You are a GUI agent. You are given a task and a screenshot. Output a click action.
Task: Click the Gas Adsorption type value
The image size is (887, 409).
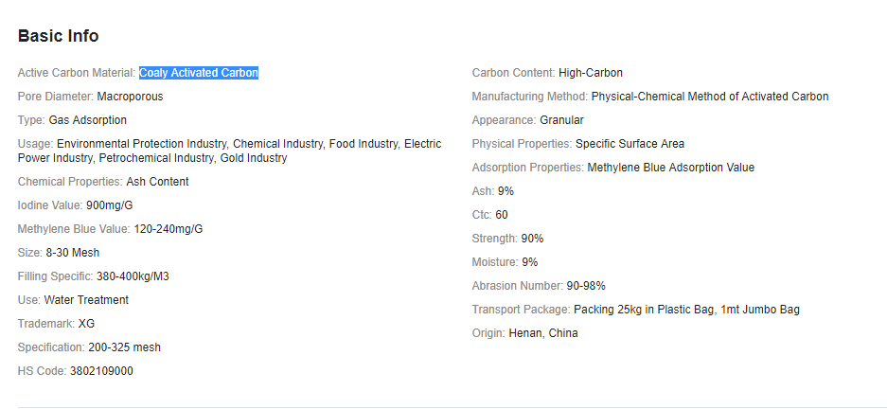click(87, 120)
